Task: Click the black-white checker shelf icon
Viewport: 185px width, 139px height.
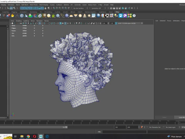Action: point(107,16)
